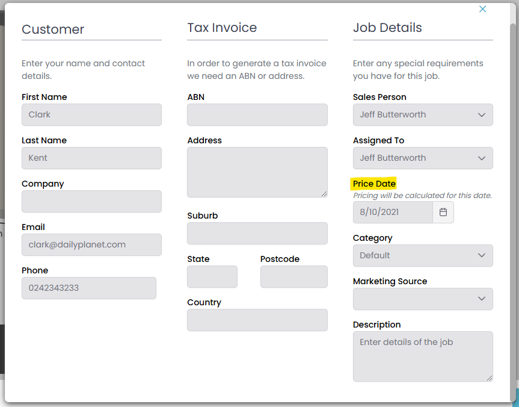Image resolution: width=519 pixels, height=407 pixels.
Task: Focus the Address text area
Action: [257, 172]
